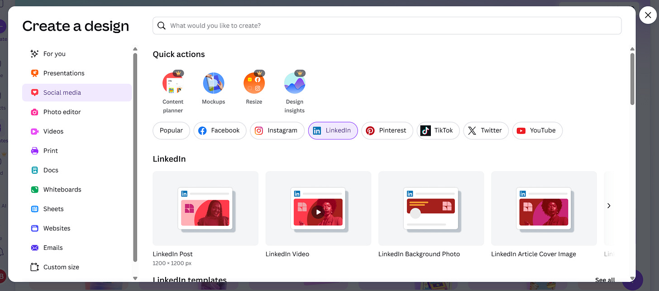The width and height of the screenshot is (659, 291).
Task: Select the Popular filter chip
Action: pos(171,131)
